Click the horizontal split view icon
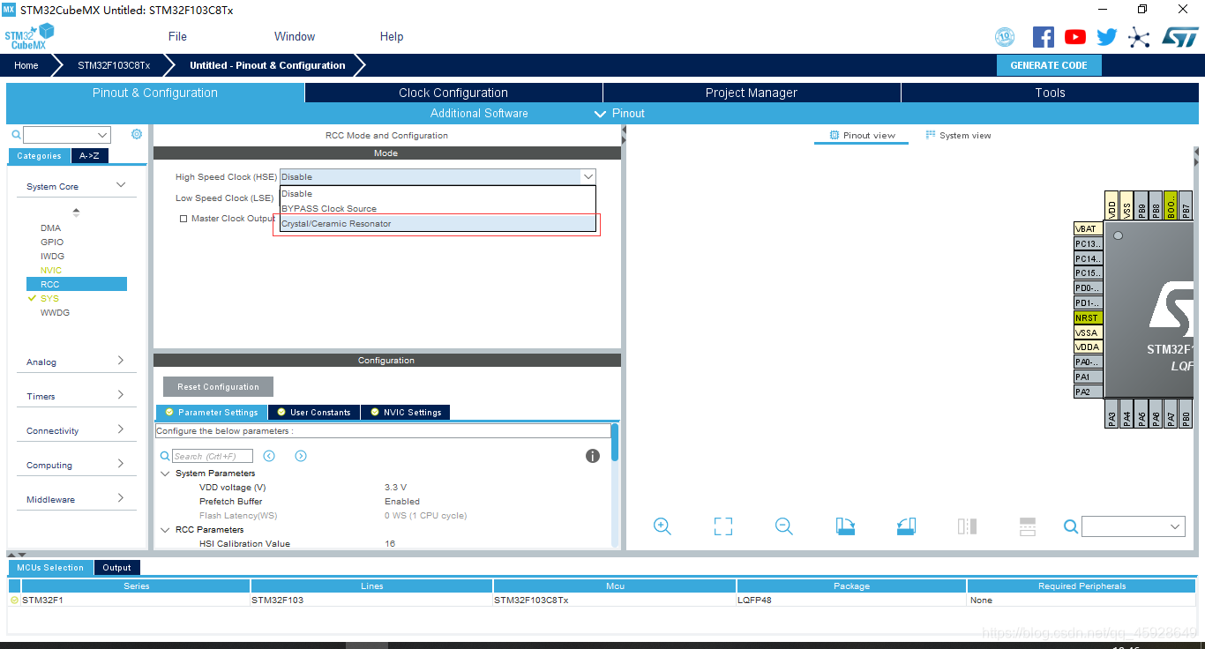 click(1028, 526)
